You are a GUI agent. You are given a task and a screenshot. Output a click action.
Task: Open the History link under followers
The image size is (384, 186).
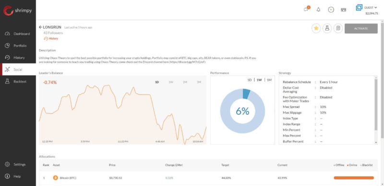[x=51, y=39]
